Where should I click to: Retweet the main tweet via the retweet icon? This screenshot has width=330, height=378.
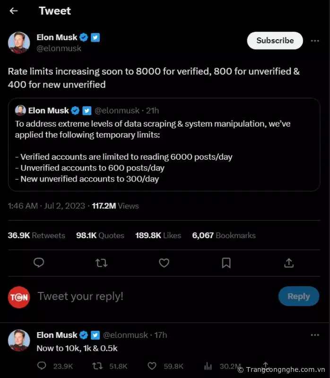(x=102, y=263)
